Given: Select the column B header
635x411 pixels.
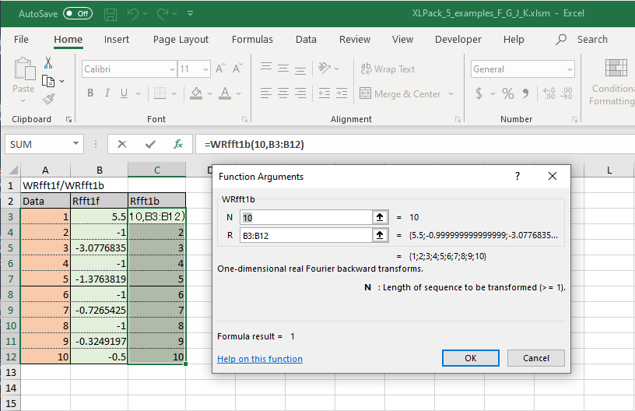Looking at the screenshot, I should tap(100, 170).
